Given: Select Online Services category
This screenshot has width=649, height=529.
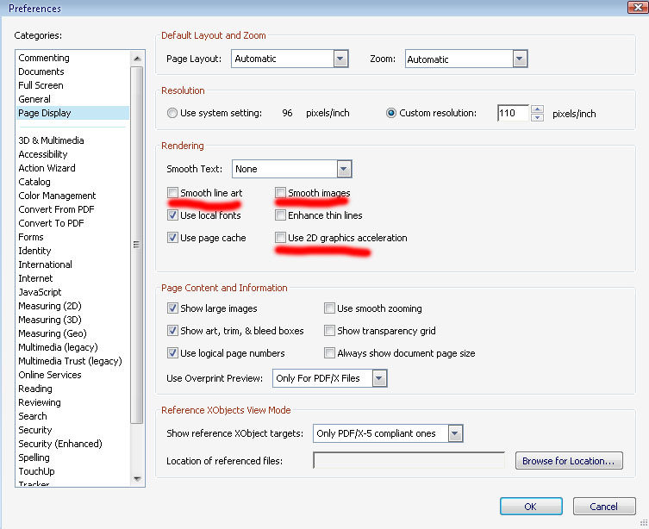Looking at the screenshot, I should (50, 375).
